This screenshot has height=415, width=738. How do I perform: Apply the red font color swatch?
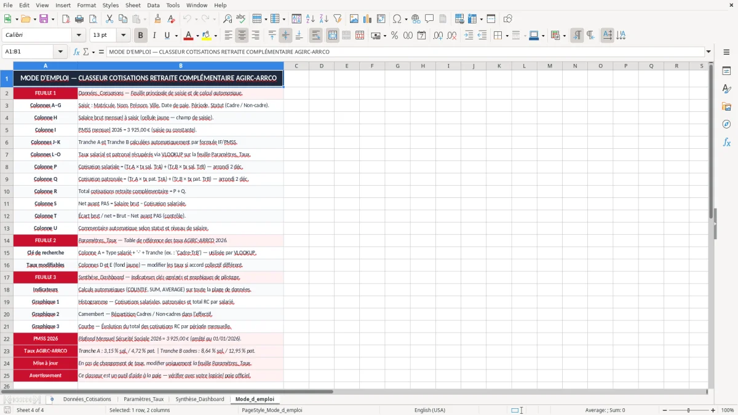click(188, 36)
